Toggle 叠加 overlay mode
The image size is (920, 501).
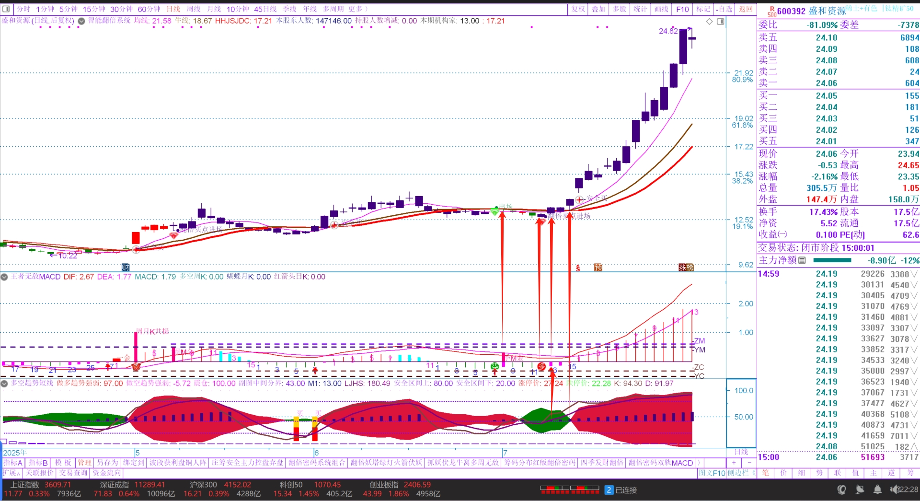coord(598,9)
